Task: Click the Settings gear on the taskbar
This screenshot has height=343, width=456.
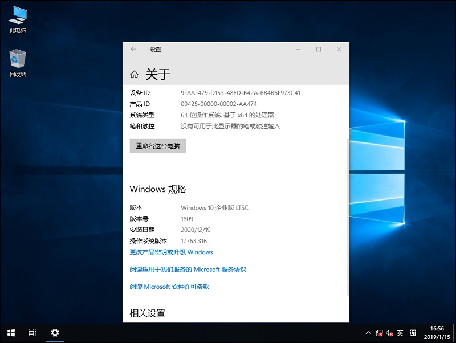Action: (x=55, y=333)
